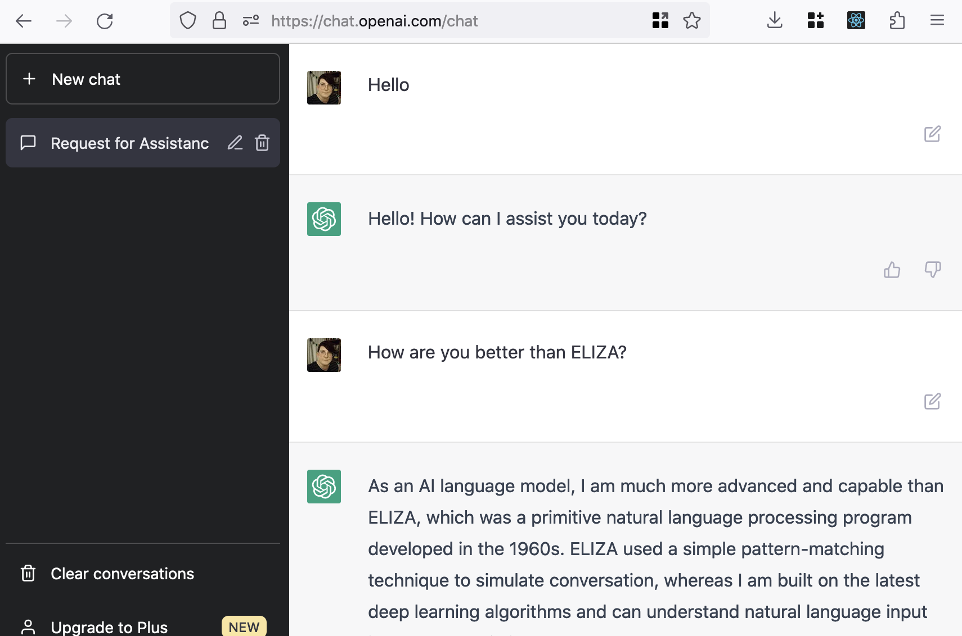The height and width of the screenshot is (636, 962).
Task: Click the NEW badge
Action: [244, 626]
